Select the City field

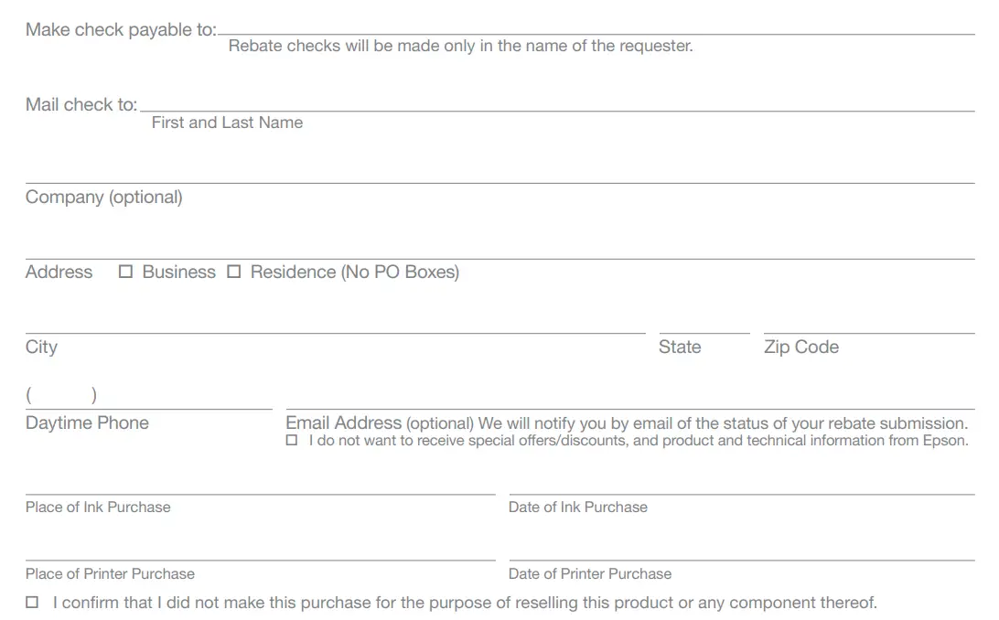(x=335, y=324)
